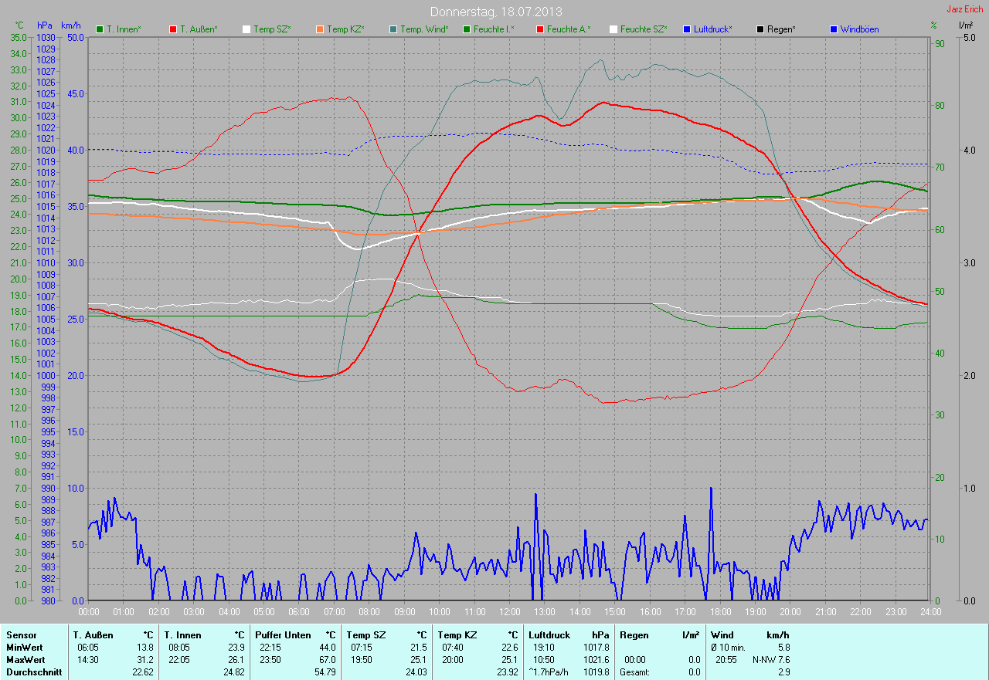Click the blue Luftdruck legend marker
The image size is (989, 680).
tap(687, 29)
